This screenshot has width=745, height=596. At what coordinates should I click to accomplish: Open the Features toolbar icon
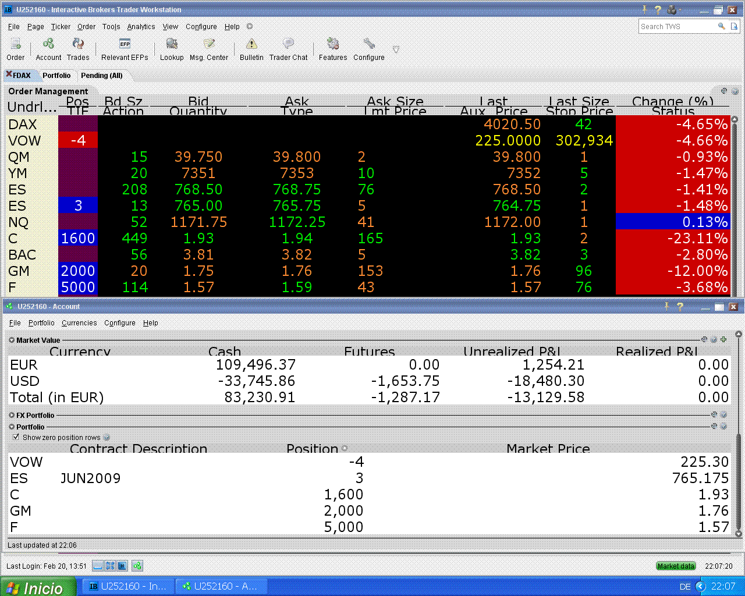click(333, 44)
